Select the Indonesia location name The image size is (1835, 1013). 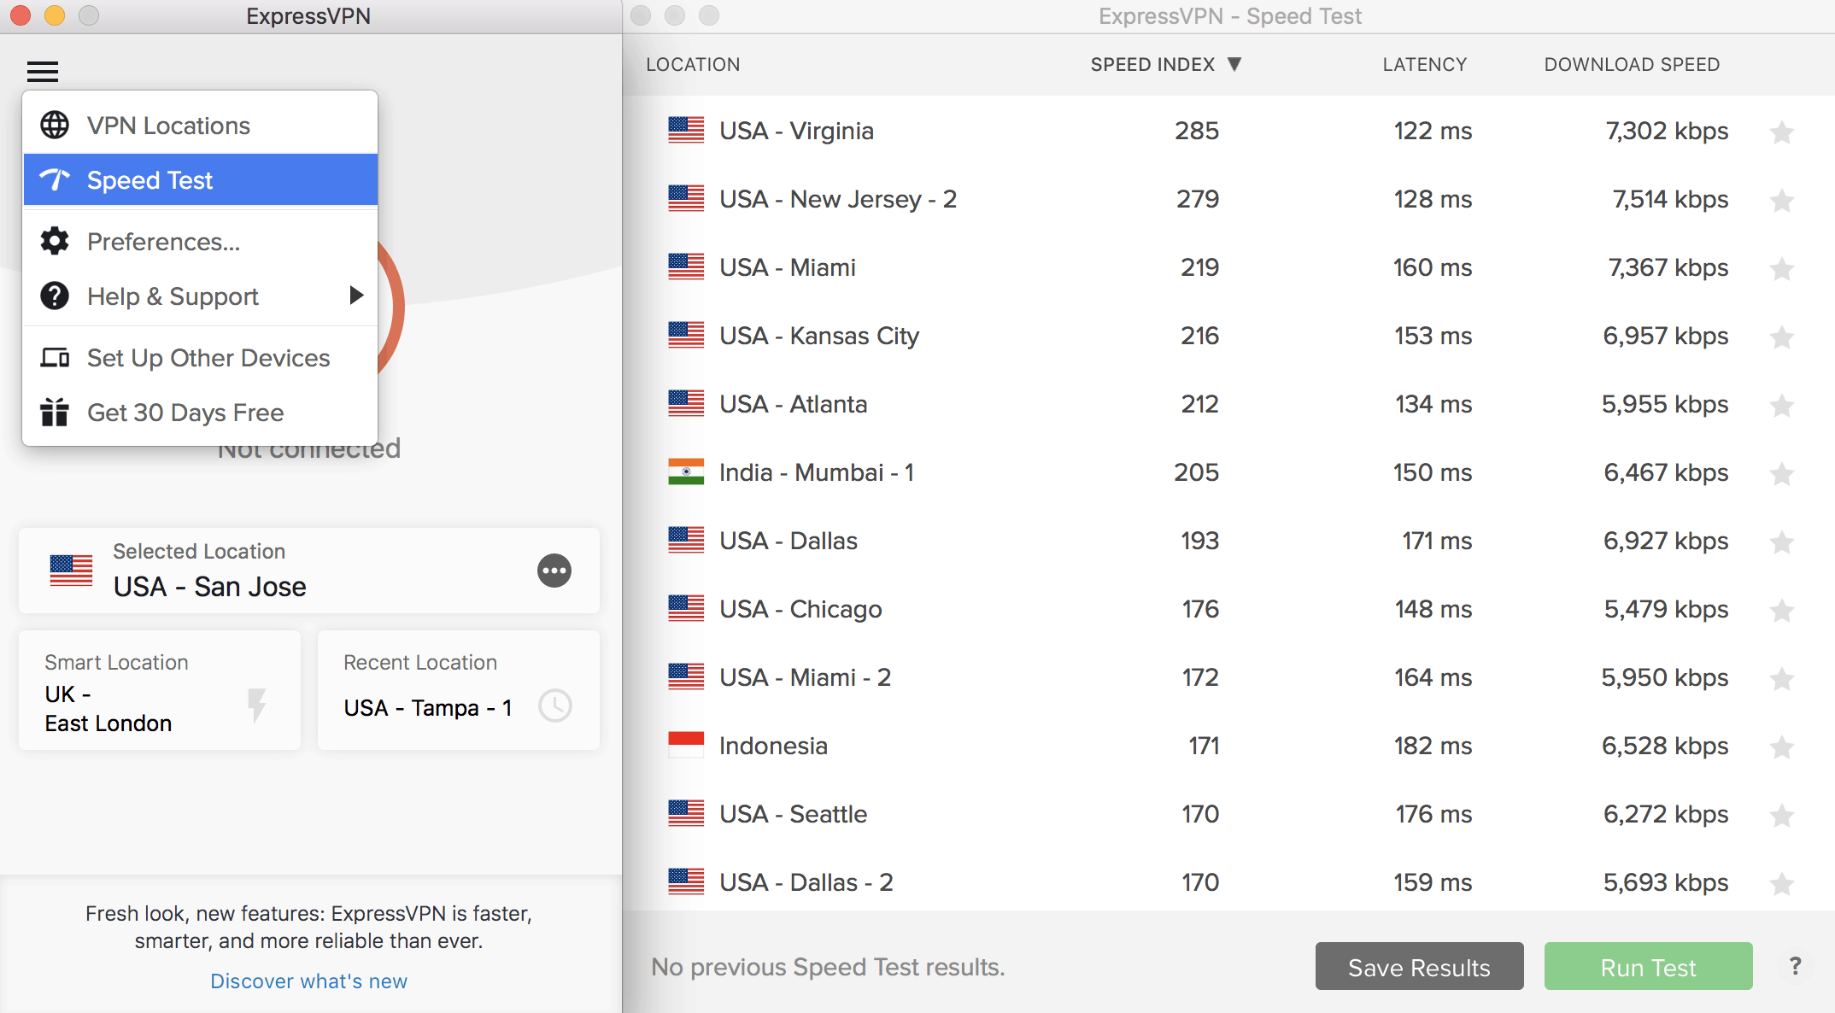(x=773, y=745)
